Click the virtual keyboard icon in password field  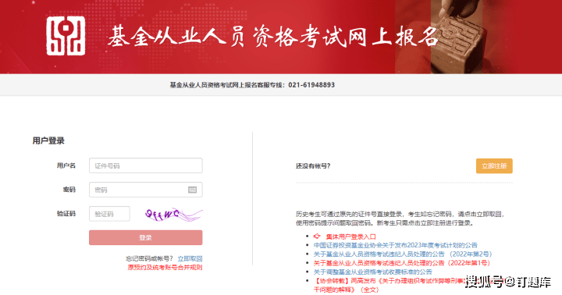coord(193,190)
